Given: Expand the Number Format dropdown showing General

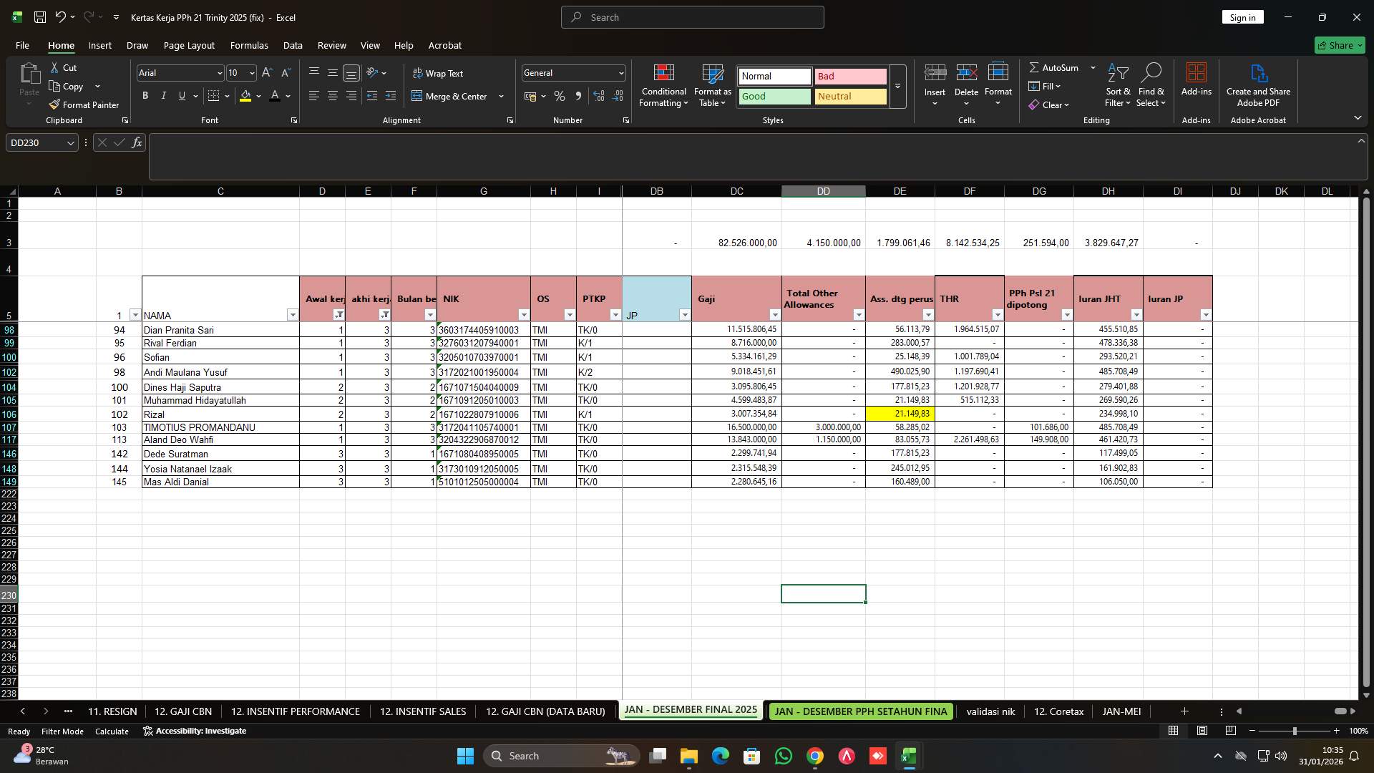Looking at the screenshot, I should (618, 72).
